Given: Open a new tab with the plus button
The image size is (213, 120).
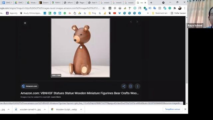Looking at the screenshot, I should pyautogui.click(x=151, y=3).
